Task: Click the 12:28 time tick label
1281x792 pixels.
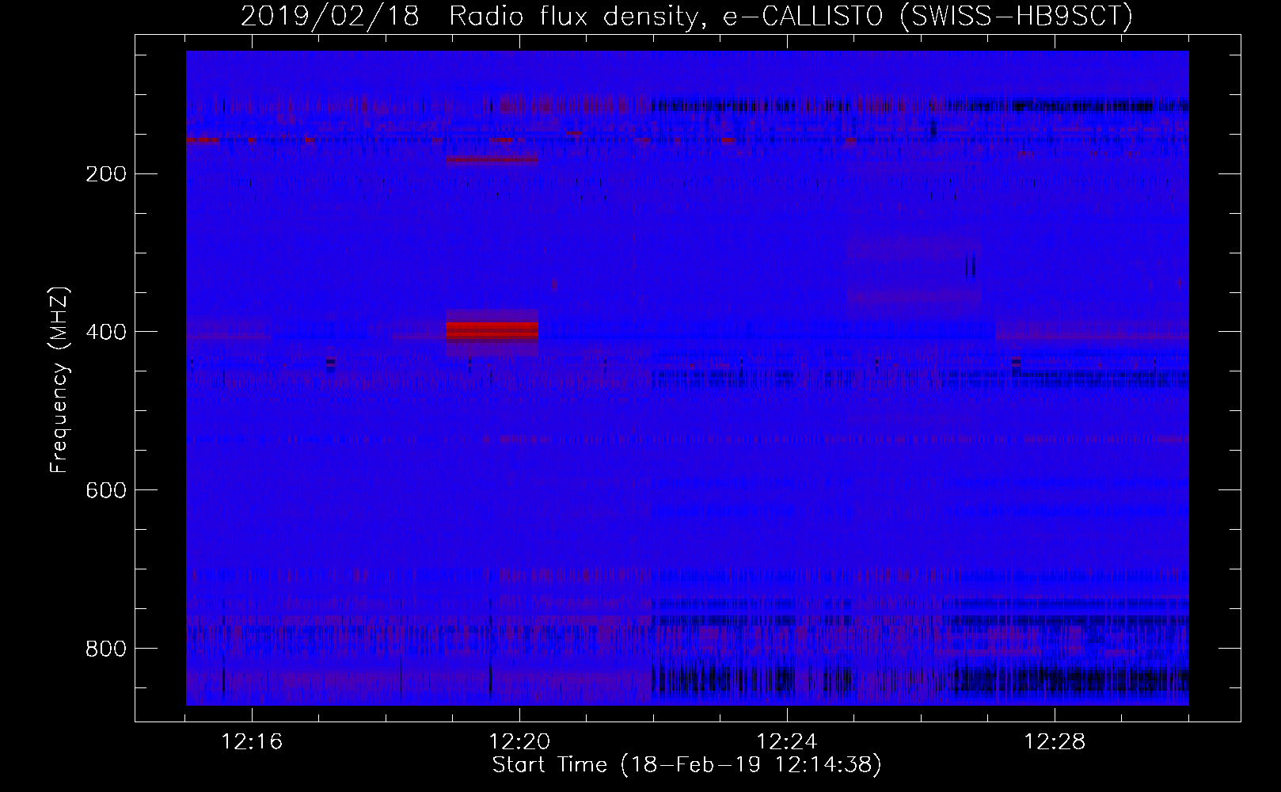Action: 1055,742
